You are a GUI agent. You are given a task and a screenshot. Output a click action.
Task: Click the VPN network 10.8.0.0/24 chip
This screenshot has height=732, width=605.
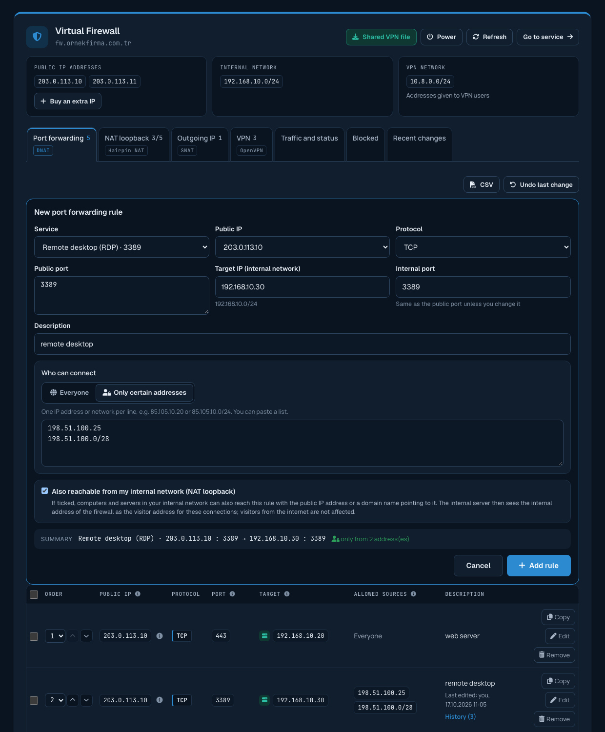[x=430, y=81]
